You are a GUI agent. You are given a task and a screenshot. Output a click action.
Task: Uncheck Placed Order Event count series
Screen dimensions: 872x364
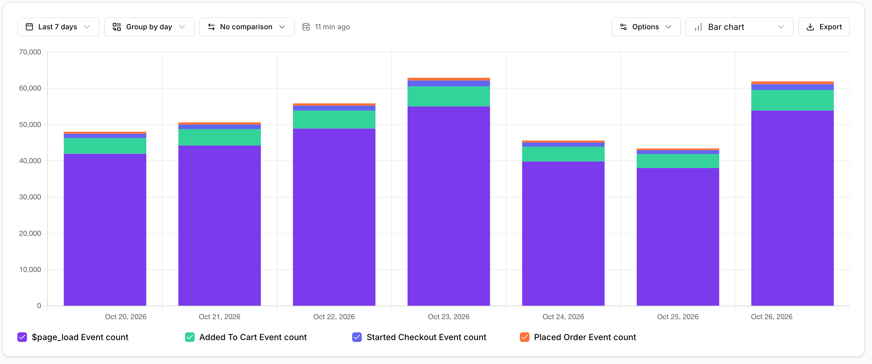(525, 337)
